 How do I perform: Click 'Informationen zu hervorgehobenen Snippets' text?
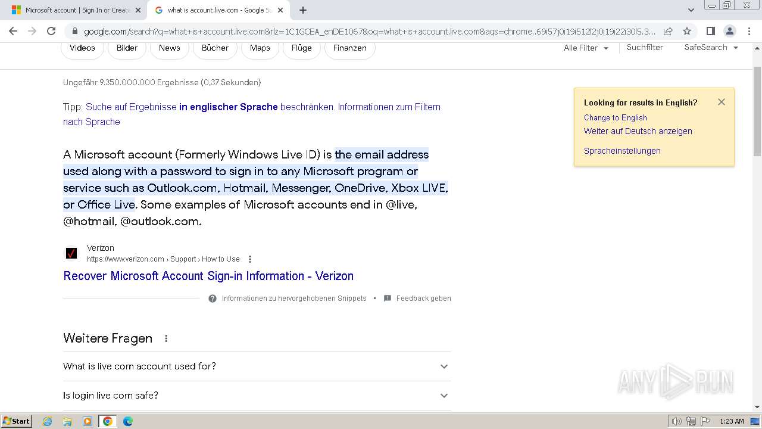(294, 299)
